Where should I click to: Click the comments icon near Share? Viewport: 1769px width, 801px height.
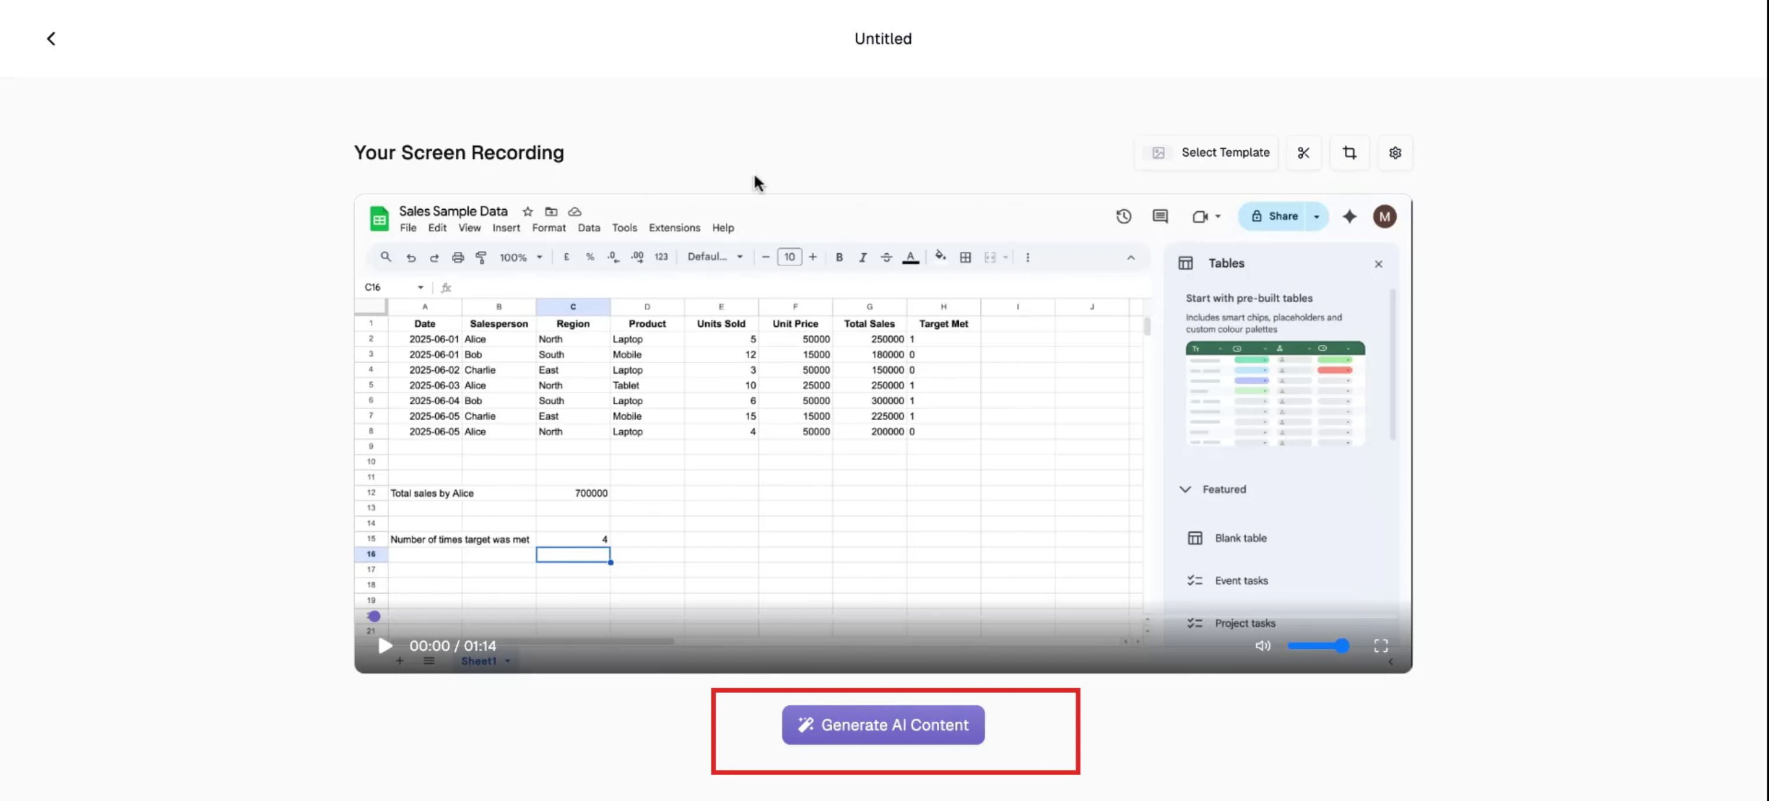point(1160,216)
